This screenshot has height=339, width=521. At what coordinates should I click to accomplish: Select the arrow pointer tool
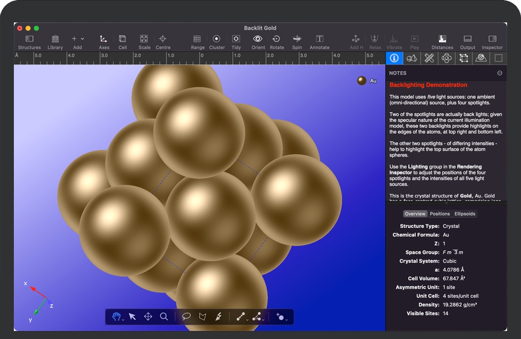point(132,317)
